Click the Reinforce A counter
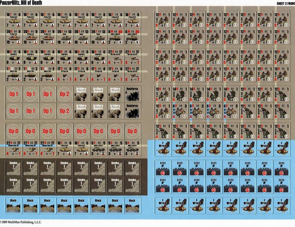Viewport: 295px width, 227px height. 132,94
